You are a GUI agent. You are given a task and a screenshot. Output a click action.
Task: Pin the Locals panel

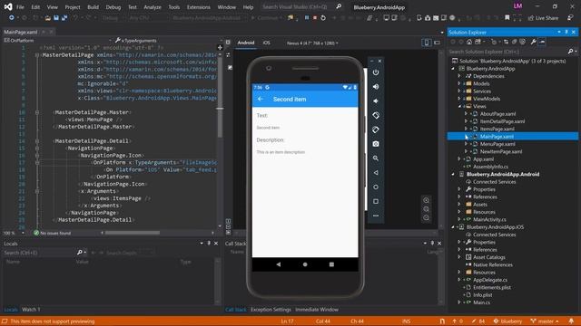pyautogui.click(x=209, y=244)
